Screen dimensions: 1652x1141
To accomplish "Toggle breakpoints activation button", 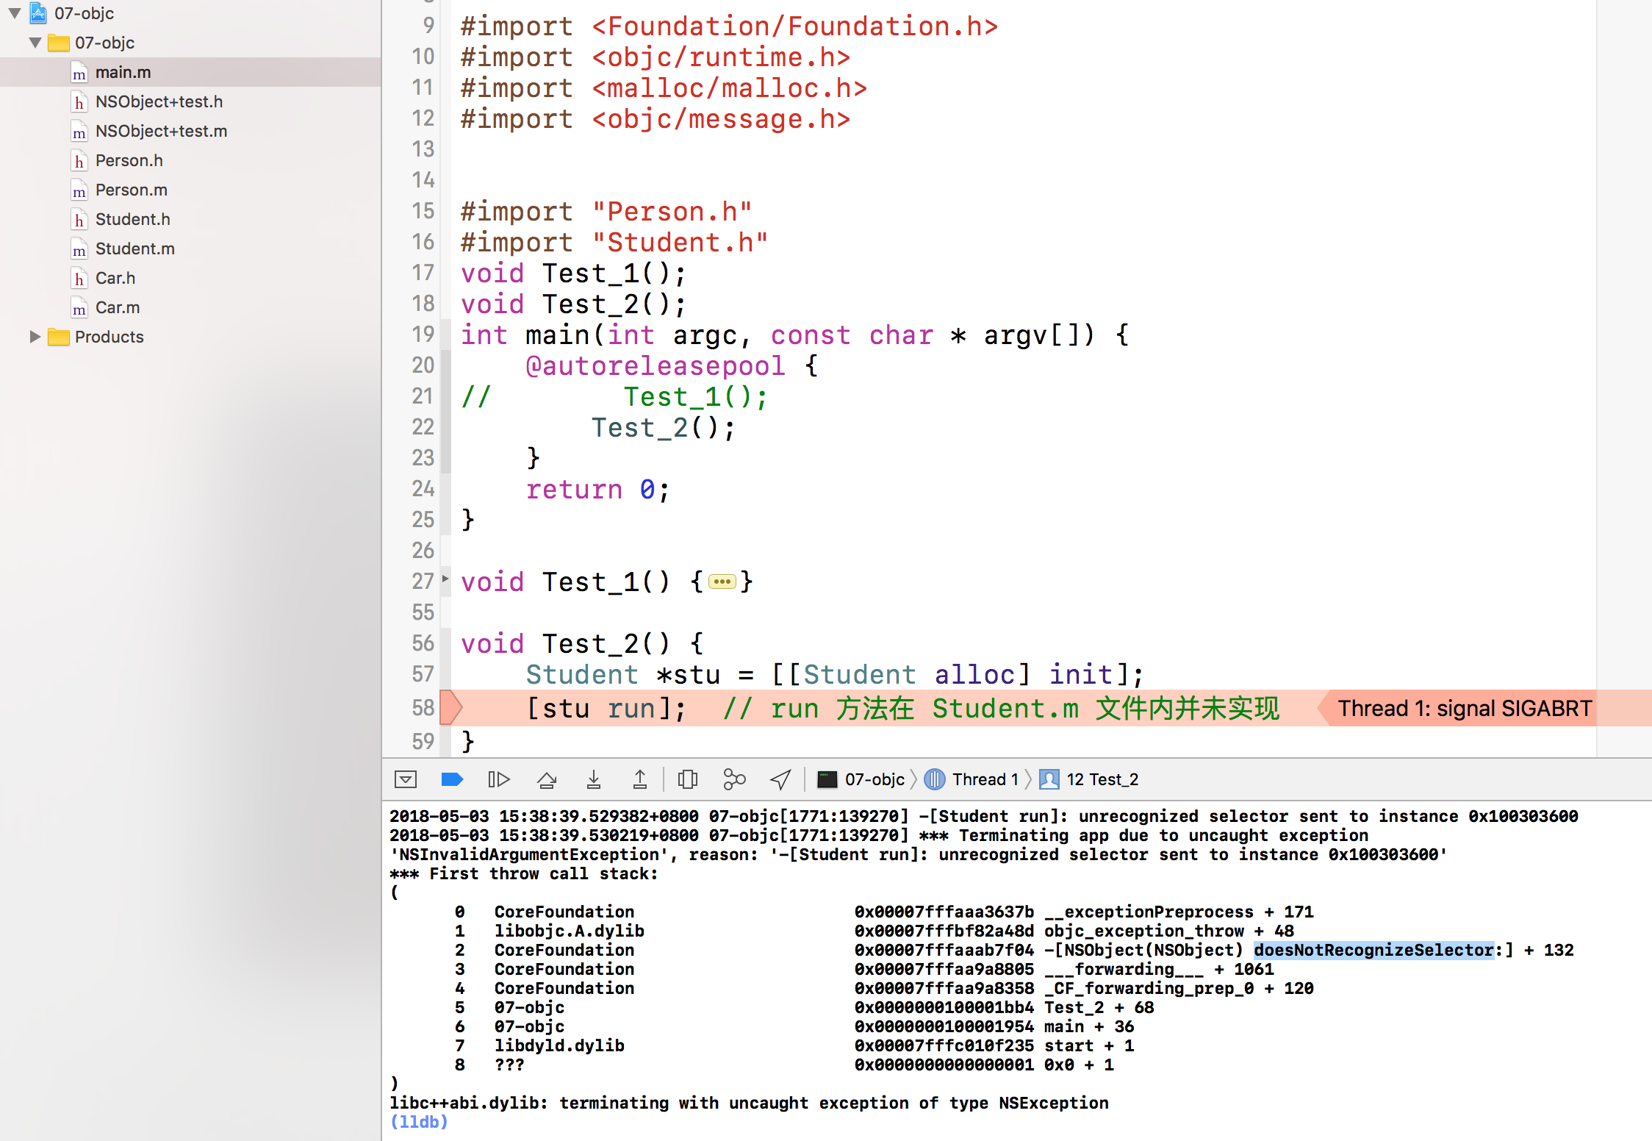I will point(452,779).
